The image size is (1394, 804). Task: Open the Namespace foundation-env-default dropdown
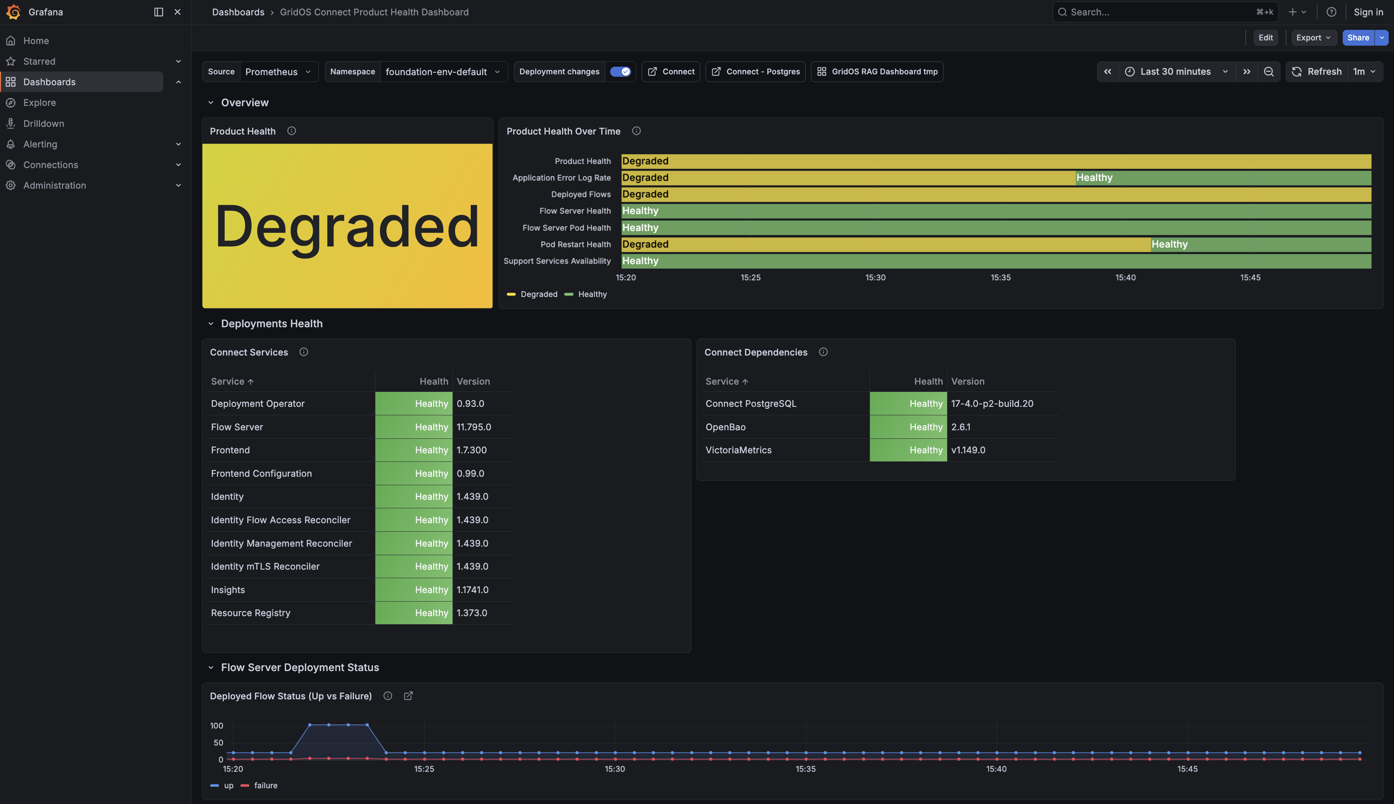[443, 71]
